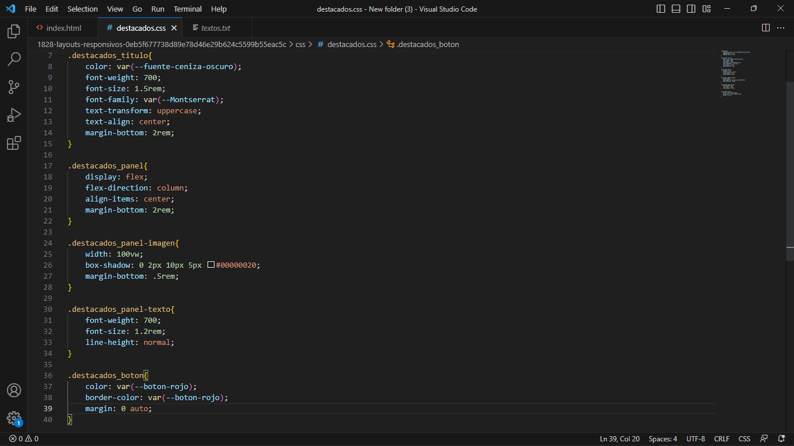
Task: Click Ln 39, Col 20 in status bar
Action: [x=620, y=439]
